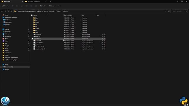Open the View layout dropdown

[x=52, y=6]
